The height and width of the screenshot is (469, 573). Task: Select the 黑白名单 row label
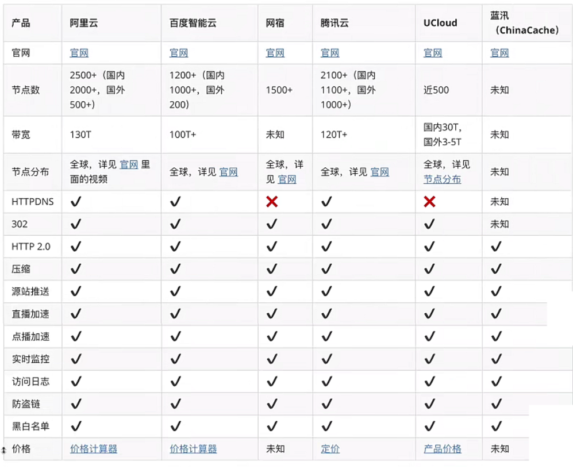point(30,426)
